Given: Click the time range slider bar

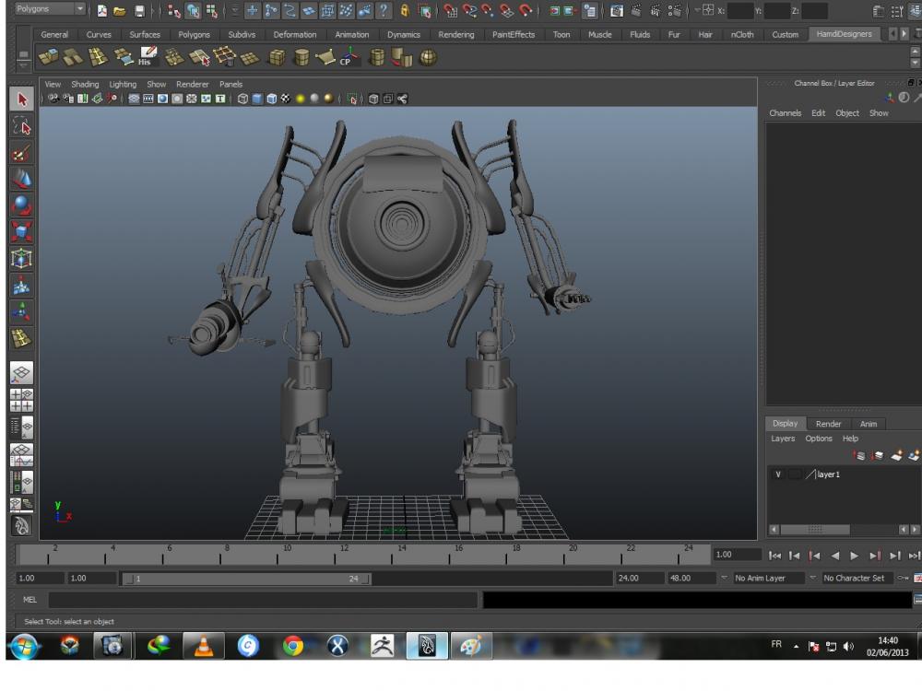Looking at the screenshot, I should (247, 579).
